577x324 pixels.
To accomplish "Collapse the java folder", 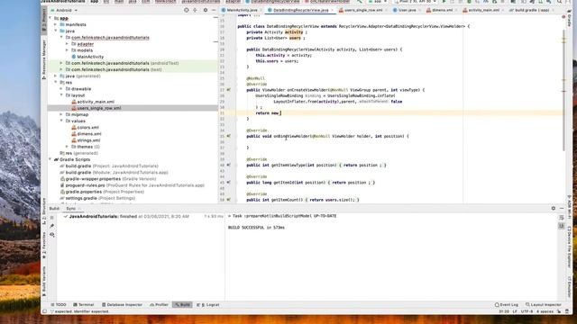I will point(56,31).
